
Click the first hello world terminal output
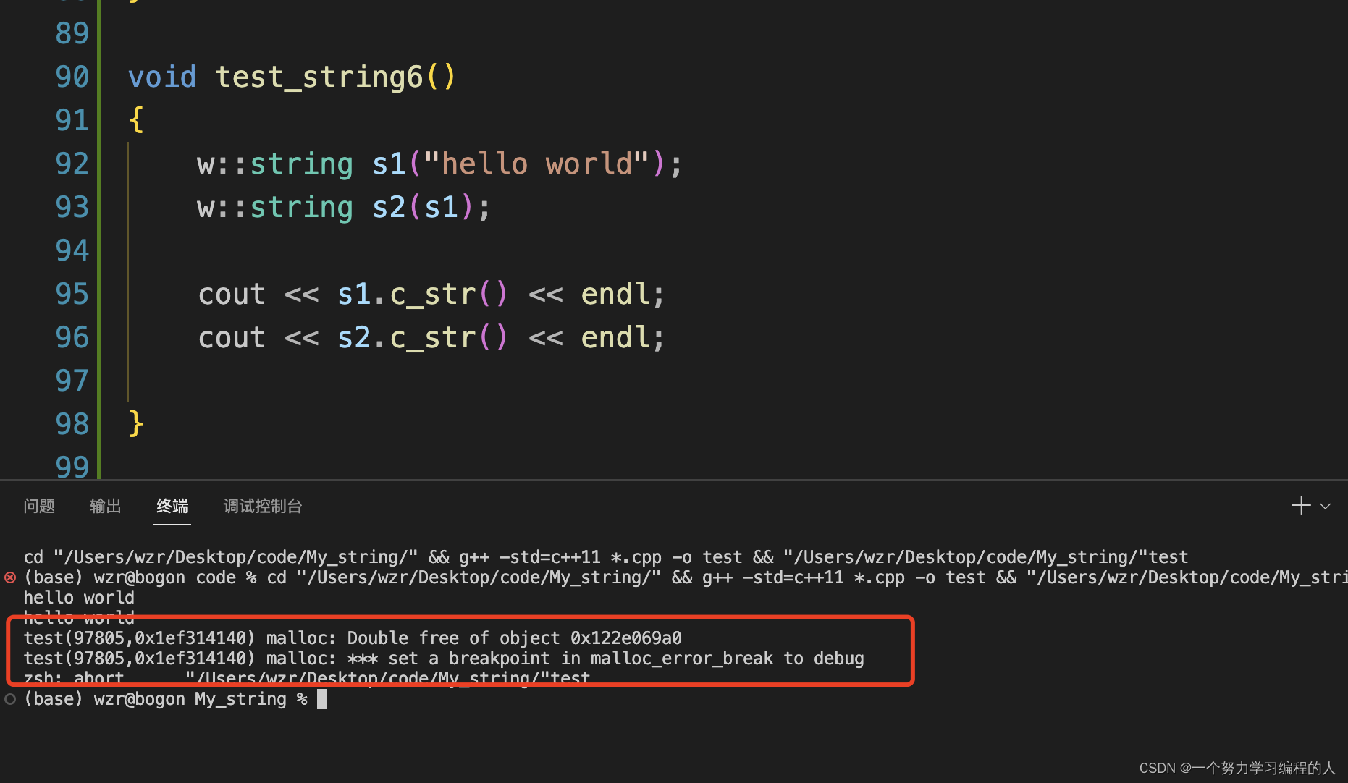click(x=79, y=598)
